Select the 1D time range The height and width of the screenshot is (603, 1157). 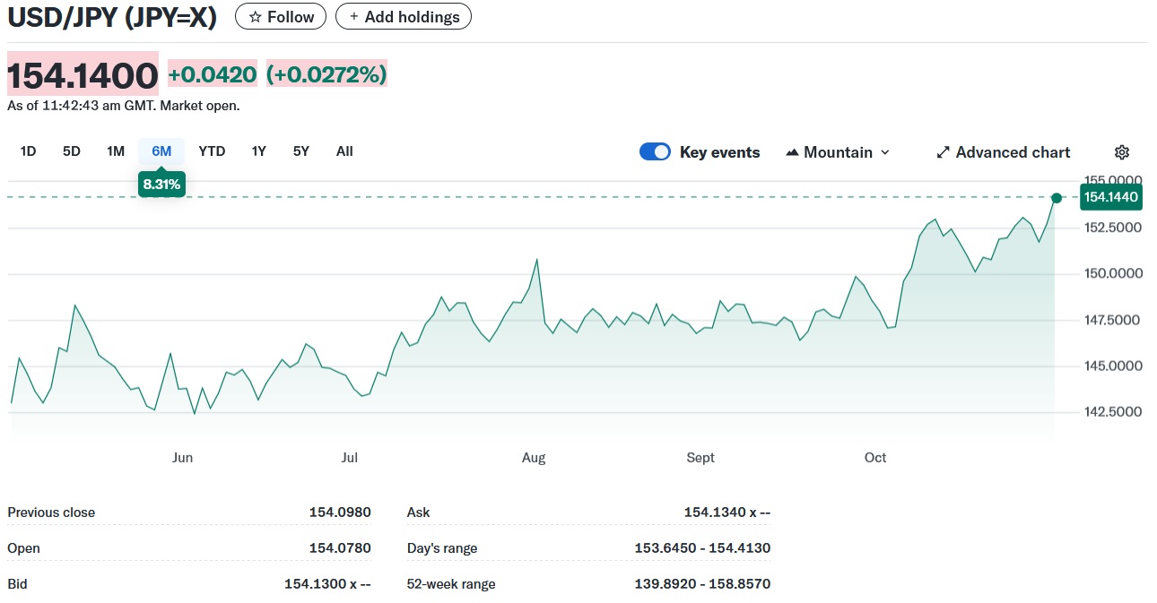pyautogui.click(x=29, y=151)
